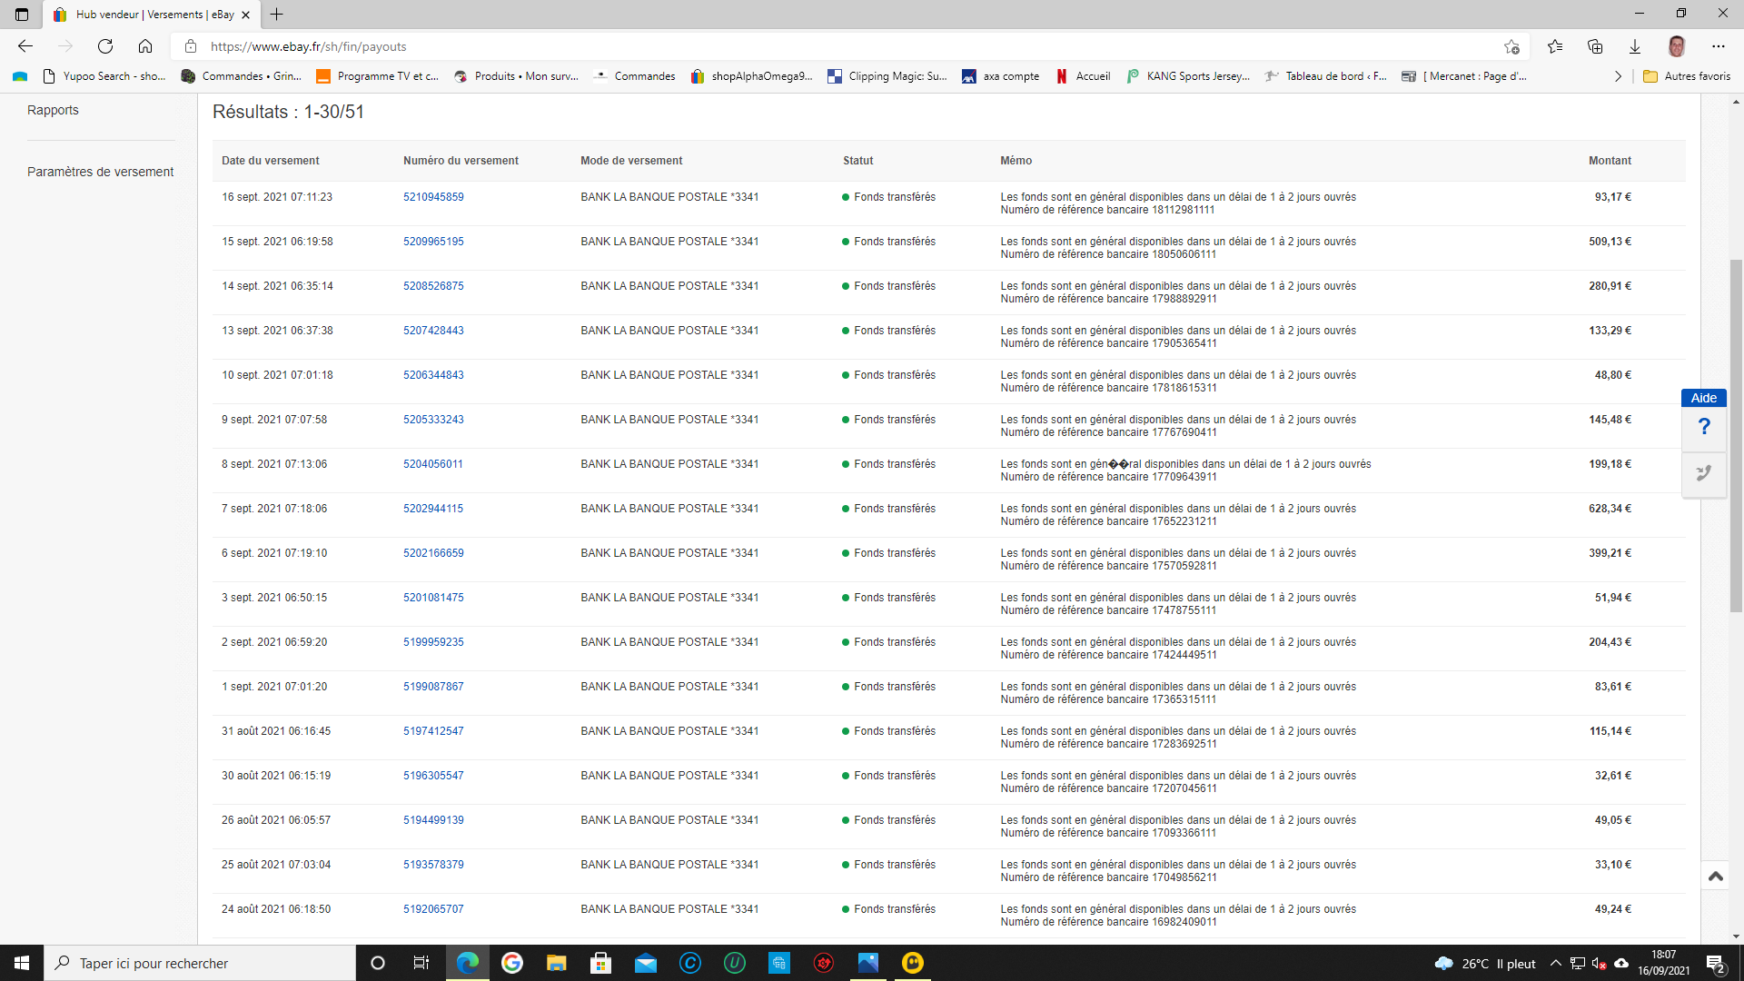Open the browser settings ellipsis menu
Image resolution: width=1744 pixels, height=981 pixels.
(1718, 46)
